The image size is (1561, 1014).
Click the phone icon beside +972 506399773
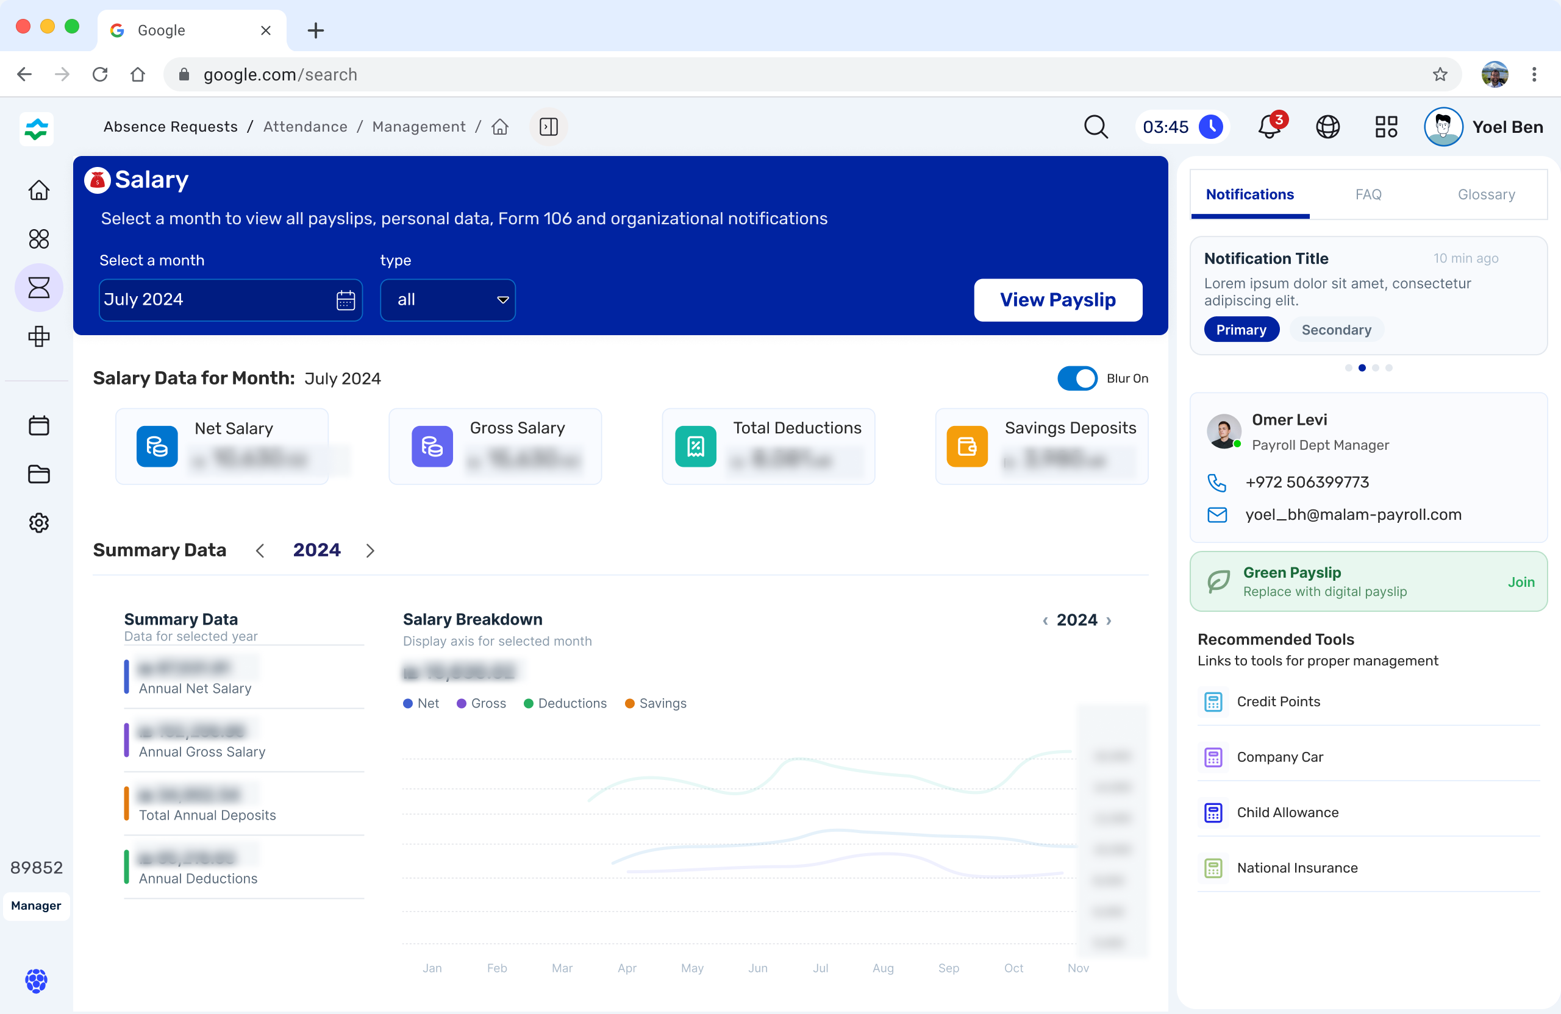[1216, 483]
